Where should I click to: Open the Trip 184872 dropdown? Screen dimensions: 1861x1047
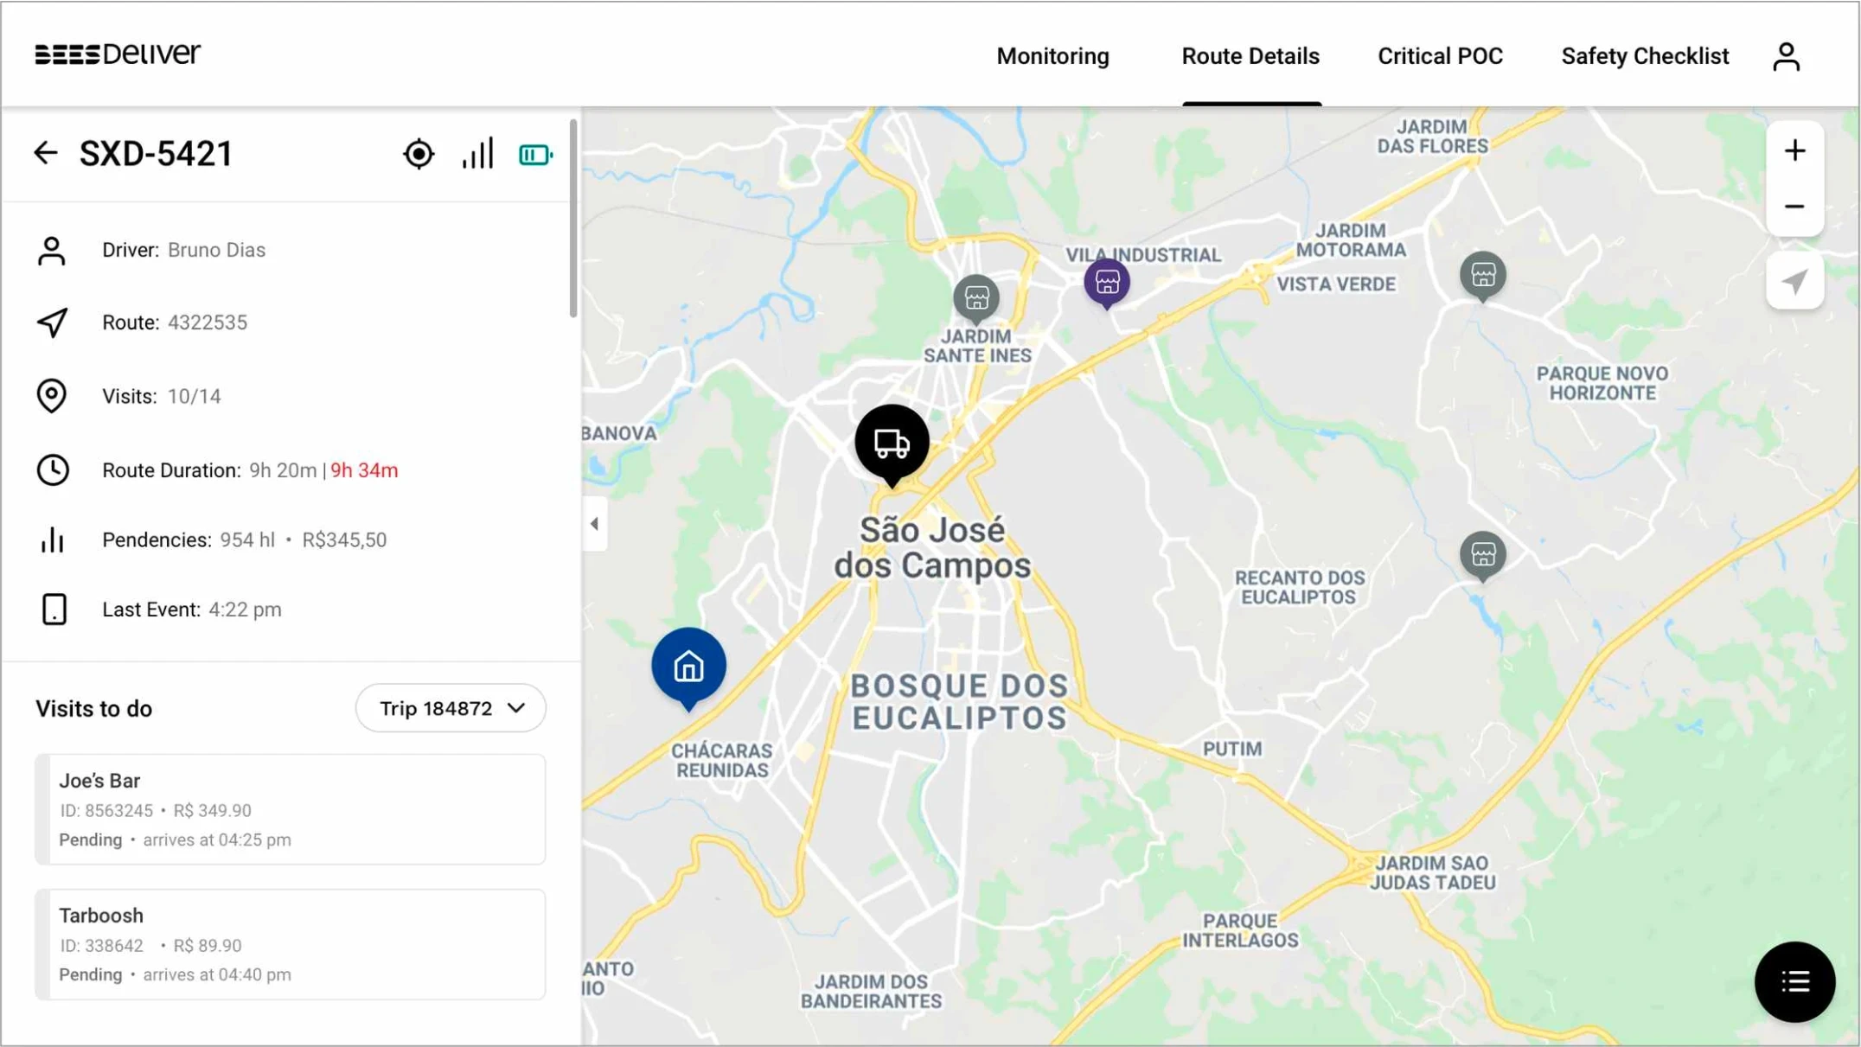coord(451,708)
